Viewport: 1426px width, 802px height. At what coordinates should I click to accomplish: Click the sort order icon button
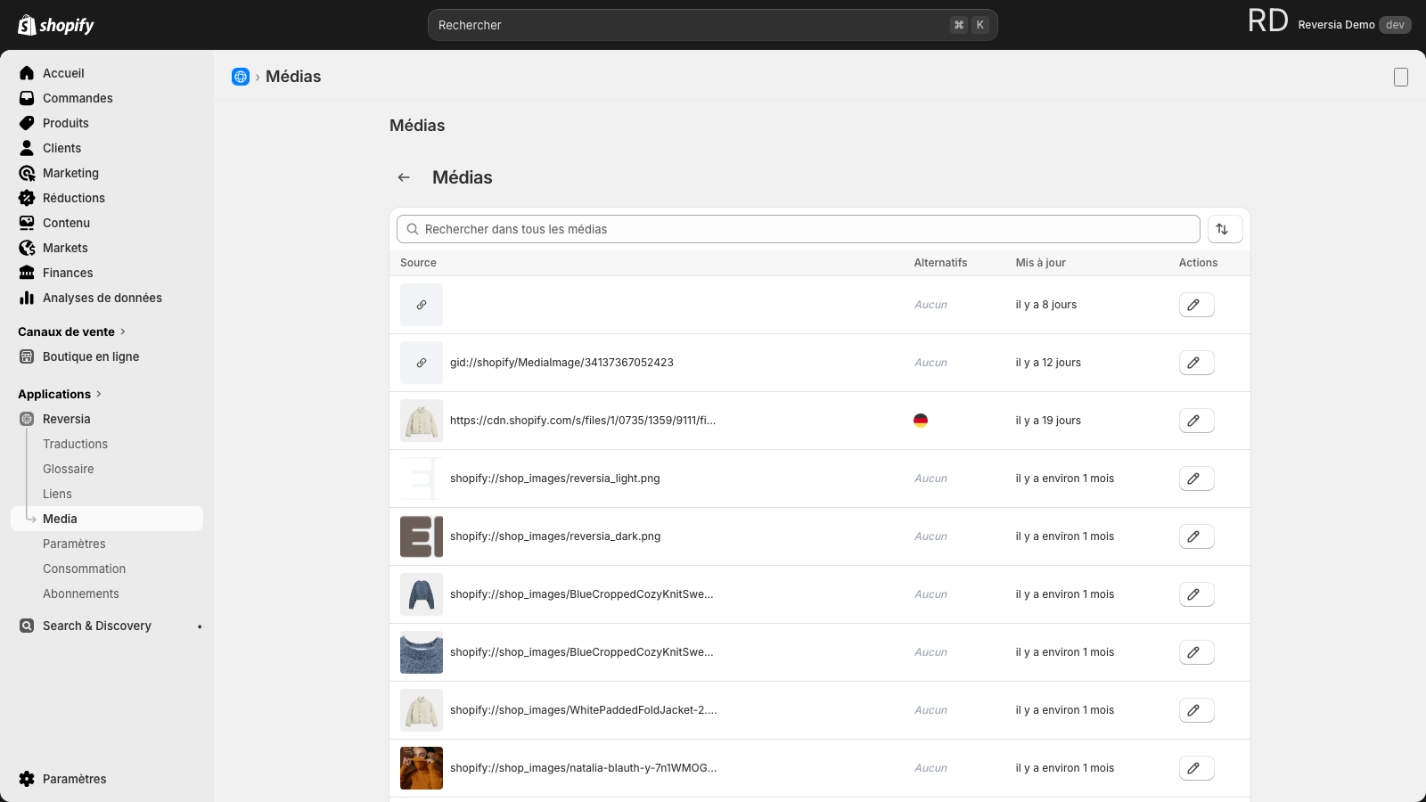(x=1225, y=229)
